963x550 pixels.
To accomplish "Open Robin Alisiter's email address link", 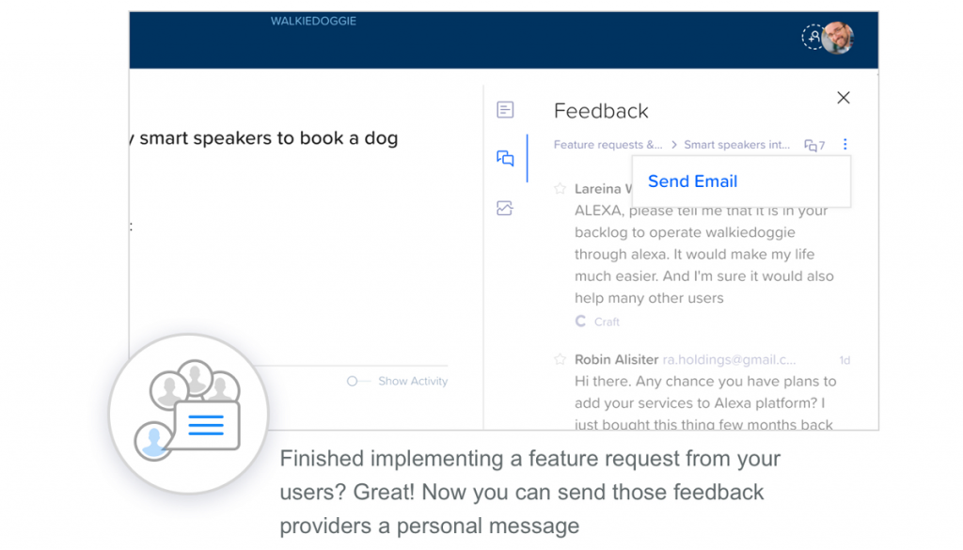I will [x=734, y=359].
